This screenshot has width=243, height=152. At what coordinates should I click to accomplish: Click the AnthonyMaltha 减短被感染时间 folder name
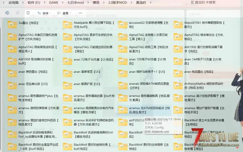click(x=204, y=86)
